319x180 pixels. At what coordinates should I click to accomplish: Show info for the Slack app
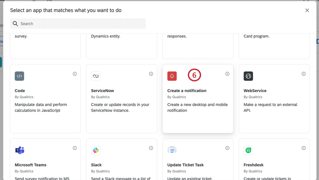point(151,148)
